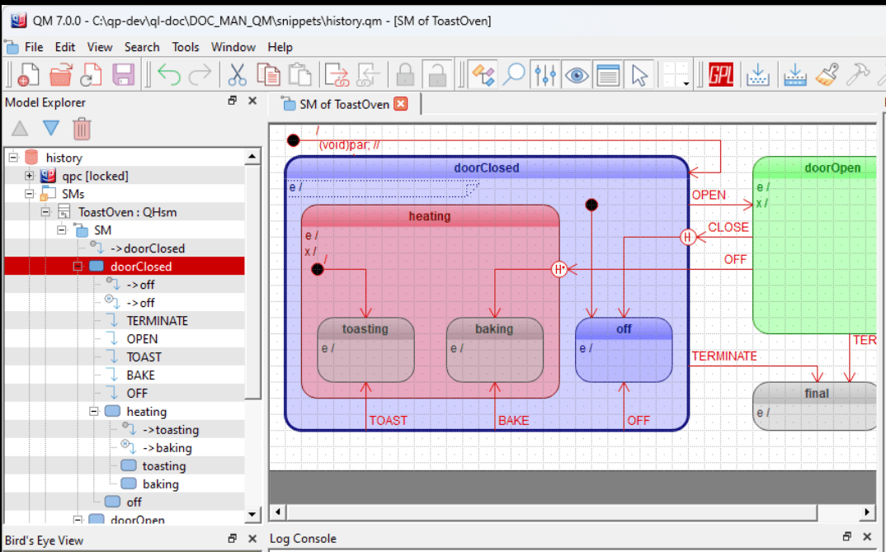
Task: Float the Log Console panel
Action: tap(846, 536)
